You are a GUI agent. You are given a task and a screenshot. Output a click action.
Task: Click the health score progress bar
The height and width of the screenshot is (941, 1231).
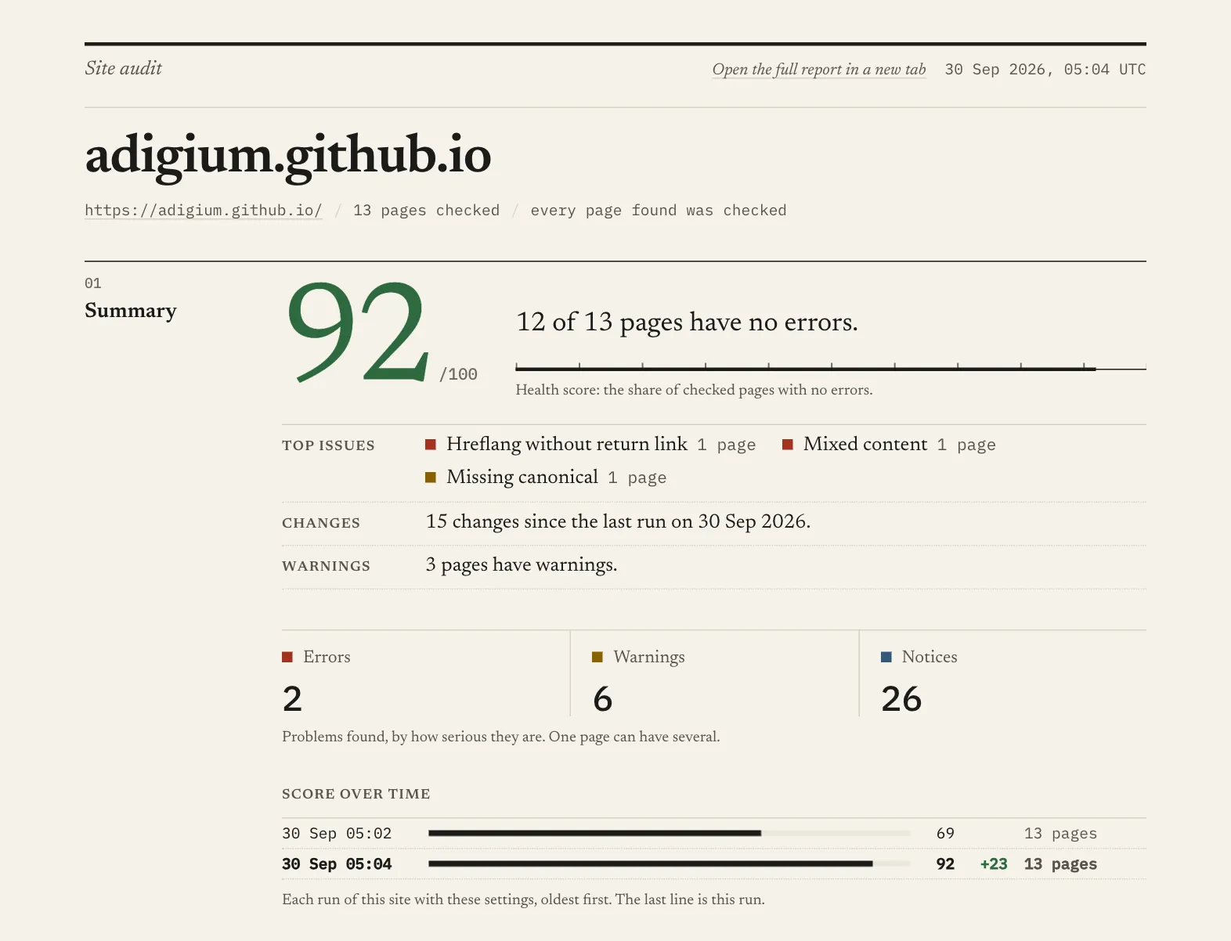tap(831, 368)
